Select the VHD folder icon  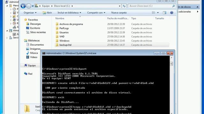click(57, 36)
